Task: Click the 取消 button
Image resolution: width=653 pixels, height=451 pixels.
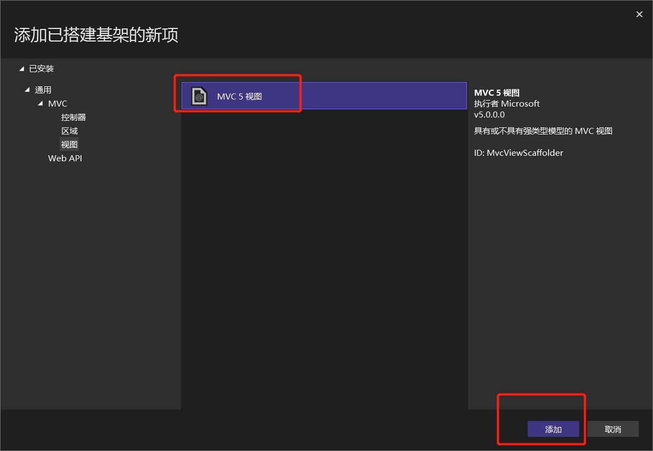Action: click(613, 429)
